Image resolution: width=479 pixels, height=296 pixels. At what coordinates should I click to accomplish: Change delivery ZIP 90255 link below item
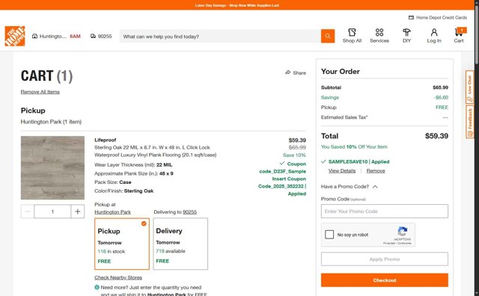189,212
